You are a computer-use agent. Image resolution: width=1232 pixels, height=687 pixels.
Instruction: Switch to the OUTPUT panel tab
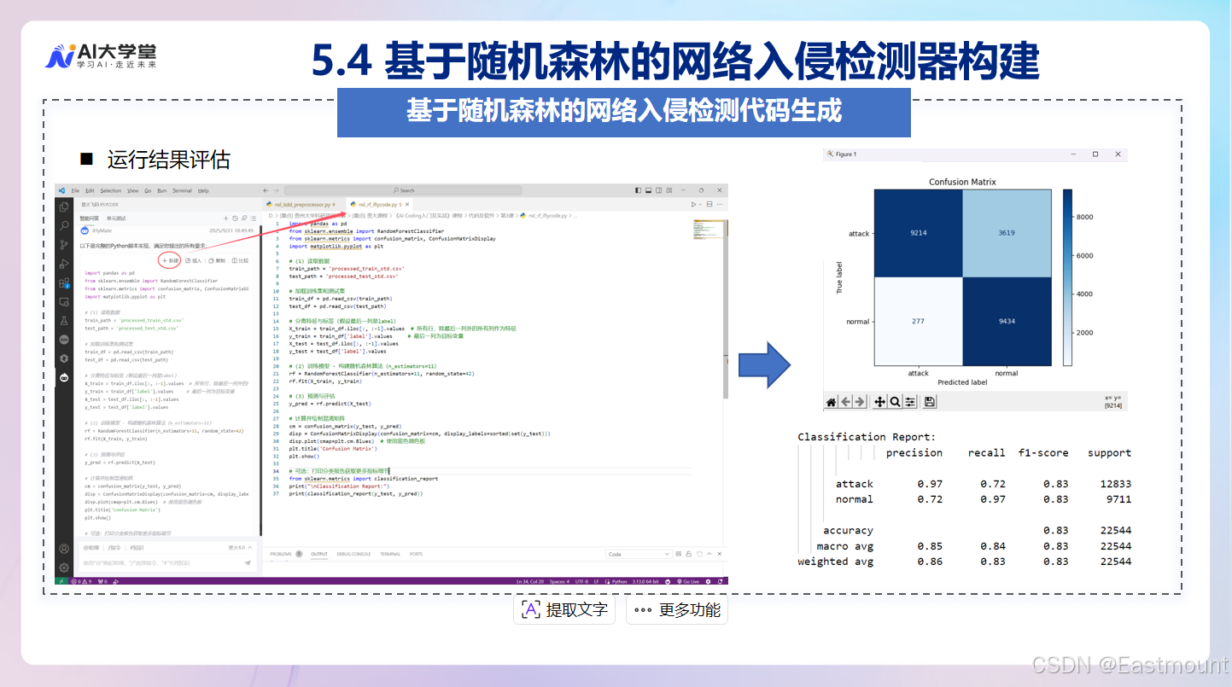[x=319, y=554]
